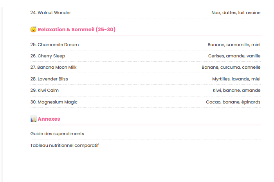
Task: Click the ingredients Myrtilles, lavande, miel
Action: click(236, 79)
